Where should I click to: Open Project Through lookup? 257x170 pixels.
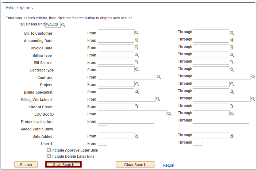pyautogui.click(x=232, y=84)
